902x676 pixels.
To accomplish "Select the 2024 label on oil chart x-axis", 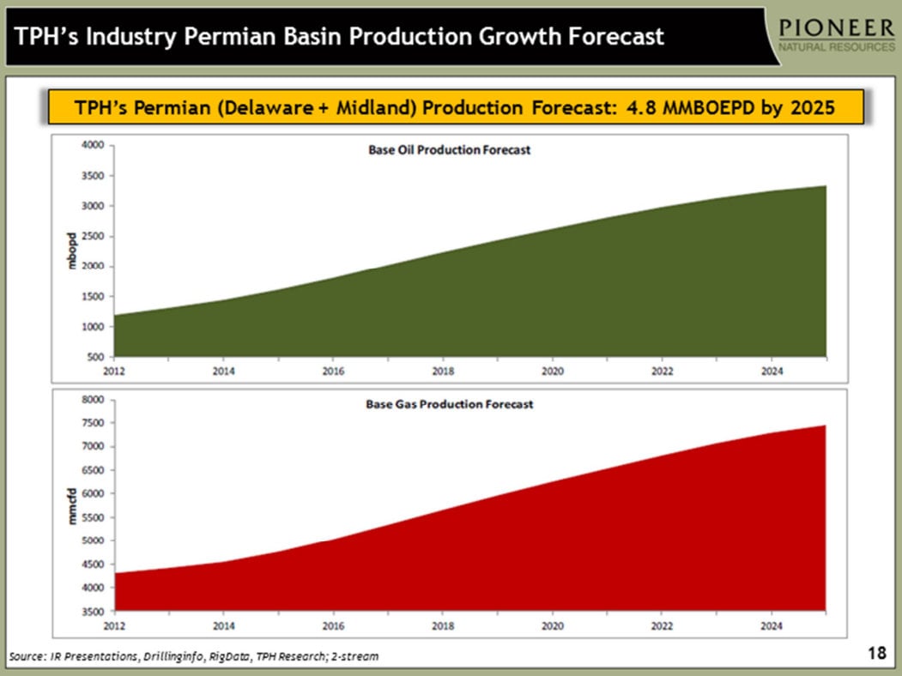I will click(x=771, y=371).
